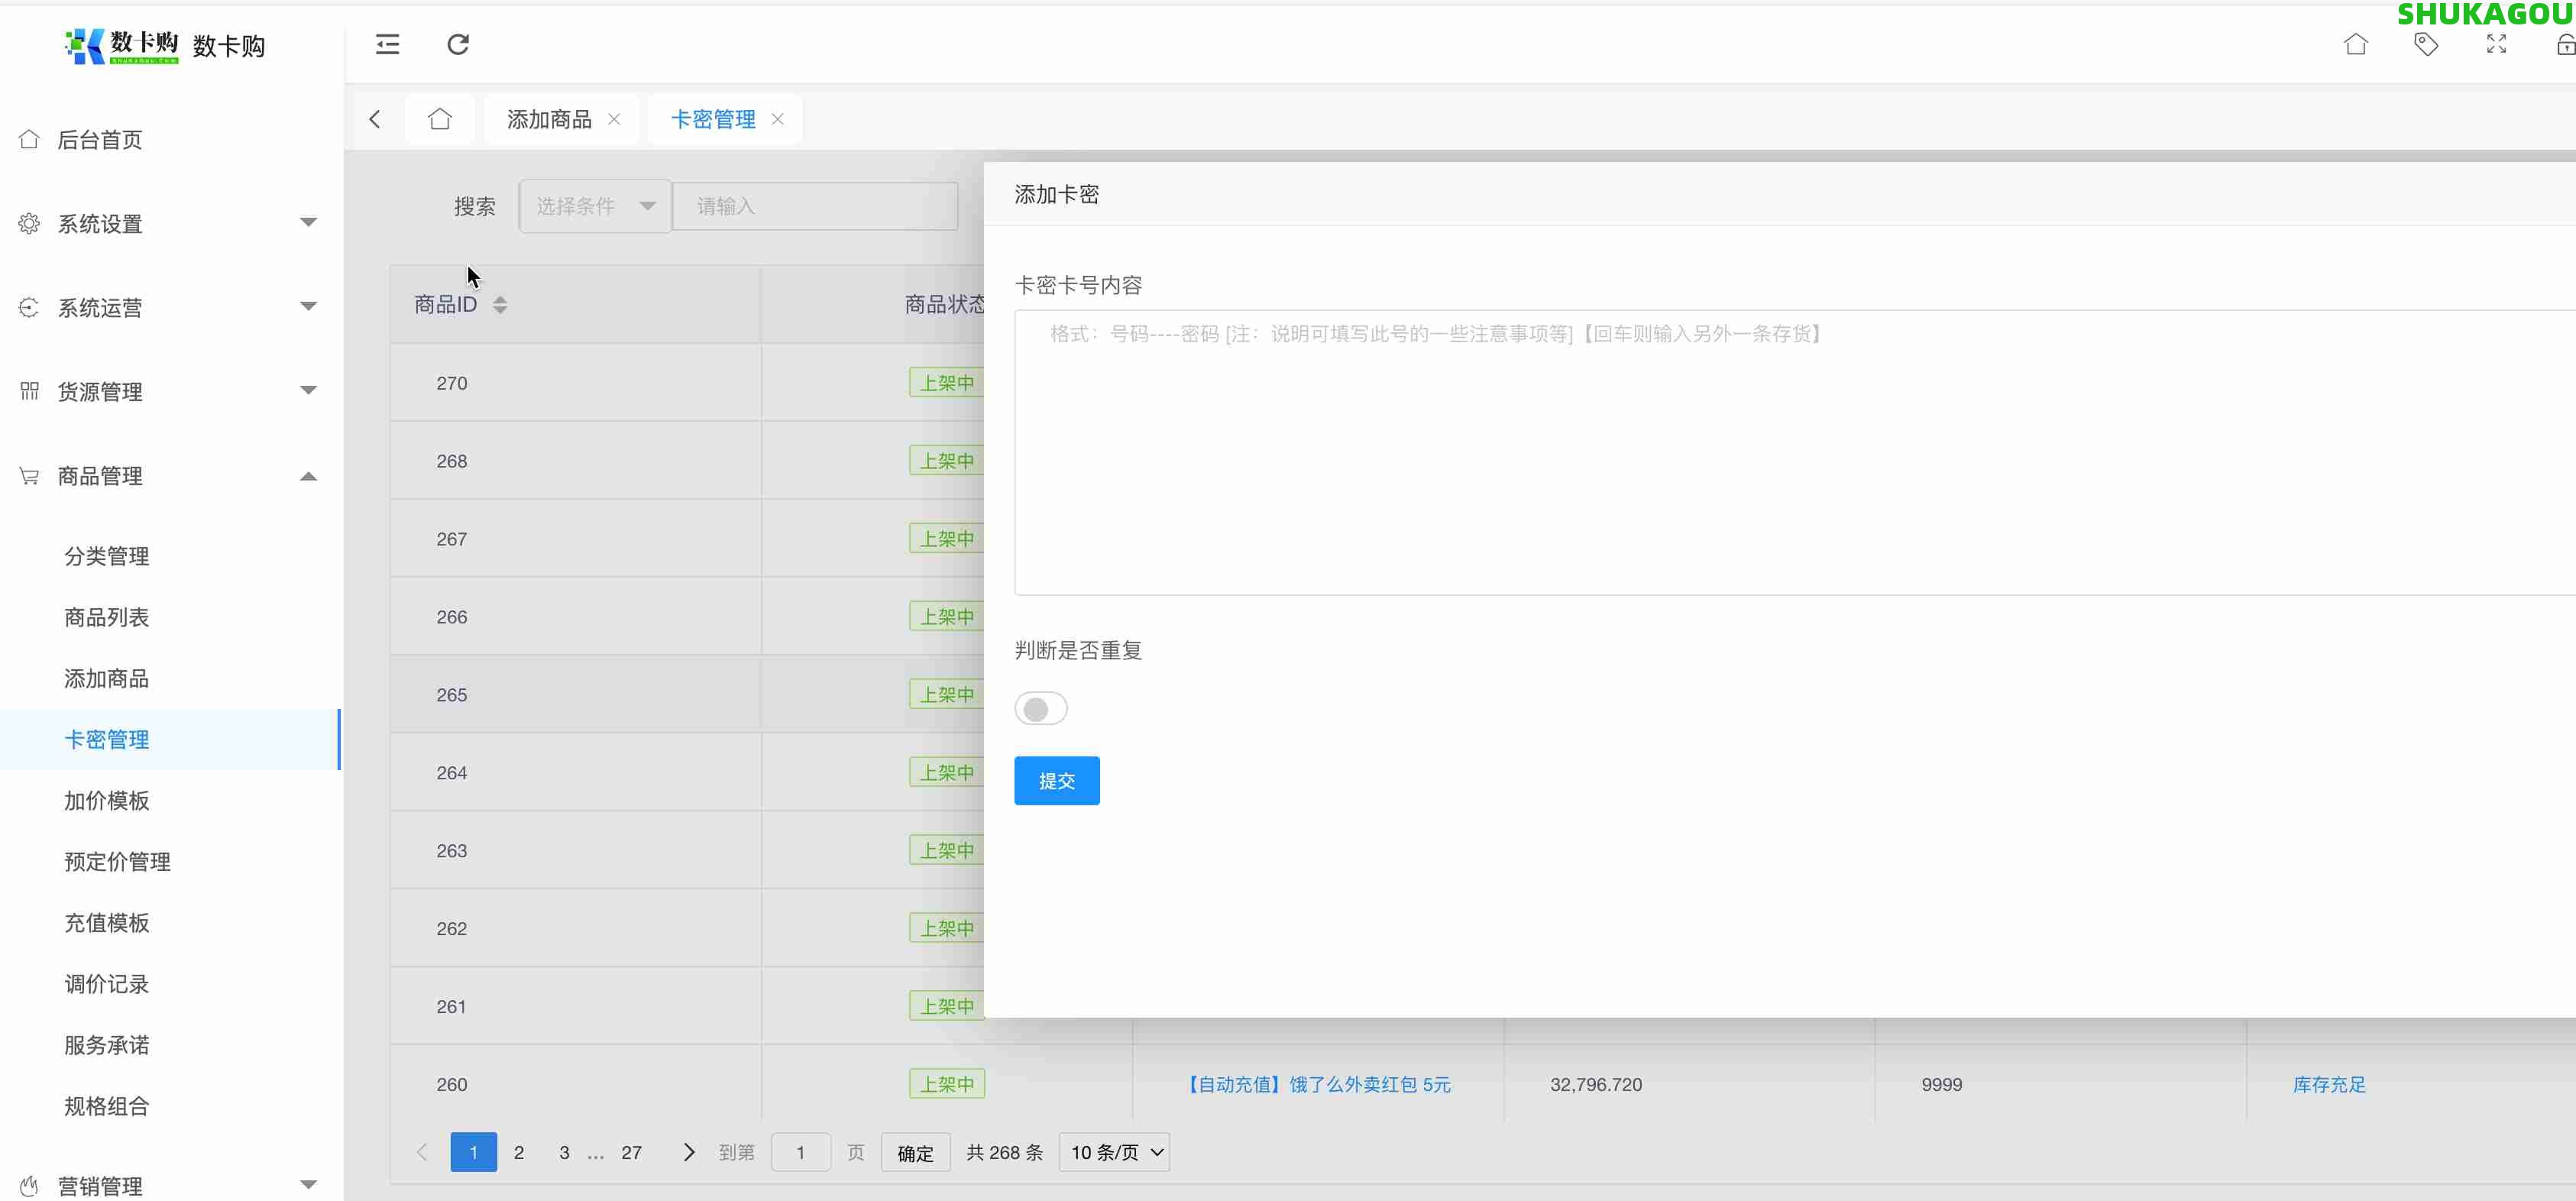Click the back chevron beside the tabs
Screen dimensions: 2576x1201
[x=375, y=118]
